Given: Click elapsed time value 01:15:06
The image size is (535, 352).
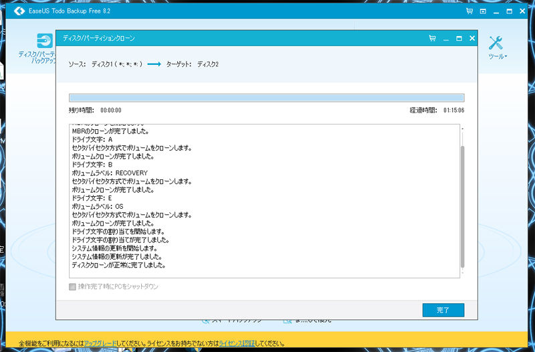Looking at the screenshot, I should coord(454,110).
